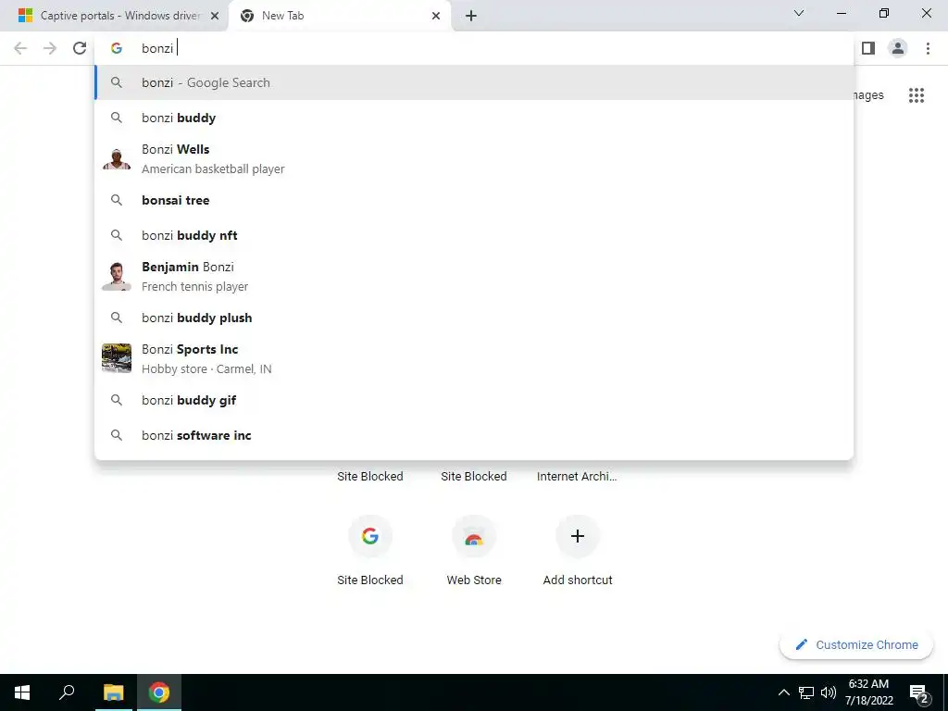Open Chrome's three-dot menu

click(x=928, y=48)
